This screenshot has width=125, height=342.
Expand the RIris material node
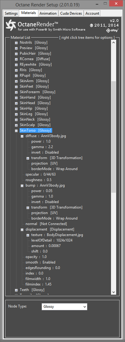pyautogui.click(x=16, y=70)
